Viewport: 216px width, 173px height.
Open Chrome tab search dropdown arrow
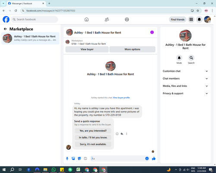pyautogui.click(x=3, y=3)
